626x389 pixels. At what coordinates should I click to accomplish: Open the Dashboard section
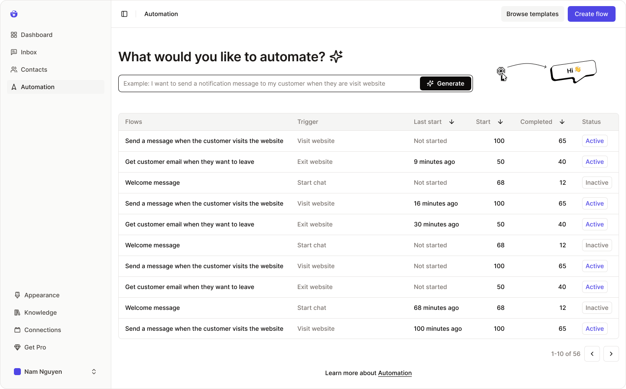[x=37, y=35]
